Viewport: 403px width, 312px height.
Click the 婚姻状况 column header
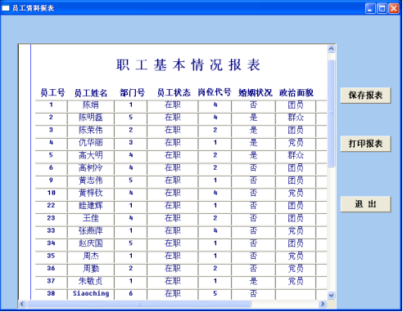coord(256,92)
